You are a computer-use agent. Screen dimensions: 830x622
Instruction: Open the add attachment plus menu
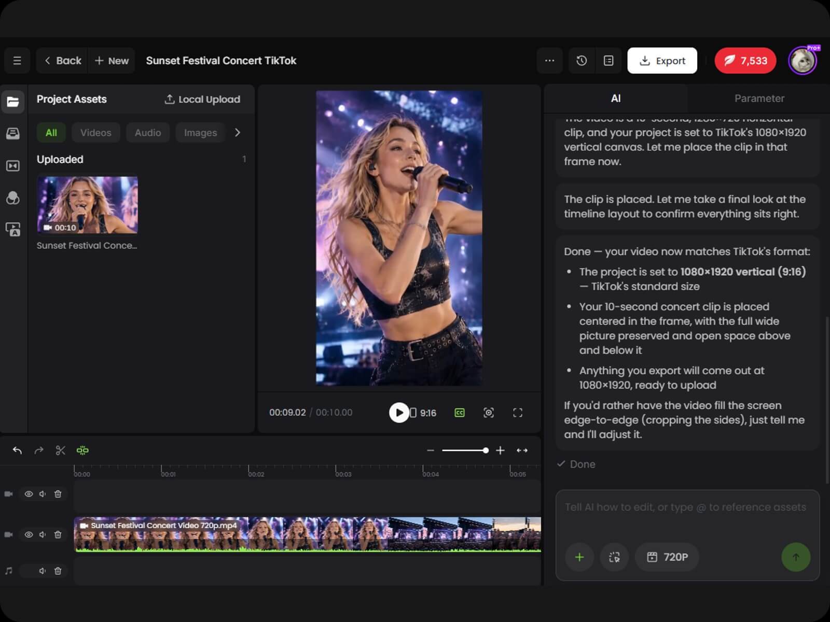point(579,557)
